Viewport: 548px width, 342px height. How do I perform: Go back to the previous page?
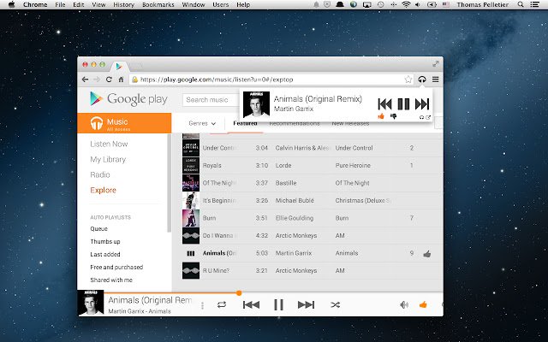[85, 80]
